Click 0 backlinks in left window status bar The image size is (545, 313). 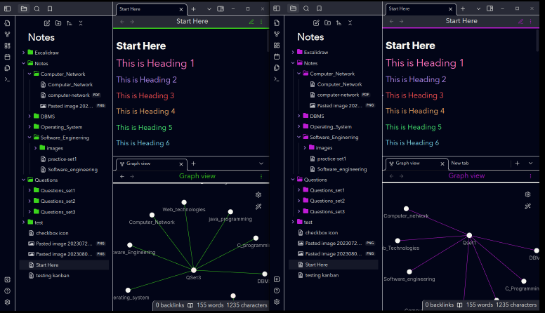[x=170, y=305]
